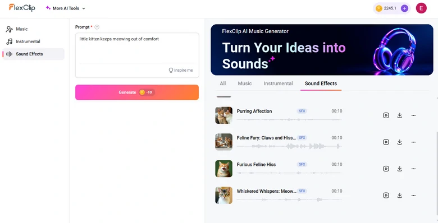Screen dimensions: 438x223
Task: Click the 2245.1 credits balance
Action: [390, 8]
